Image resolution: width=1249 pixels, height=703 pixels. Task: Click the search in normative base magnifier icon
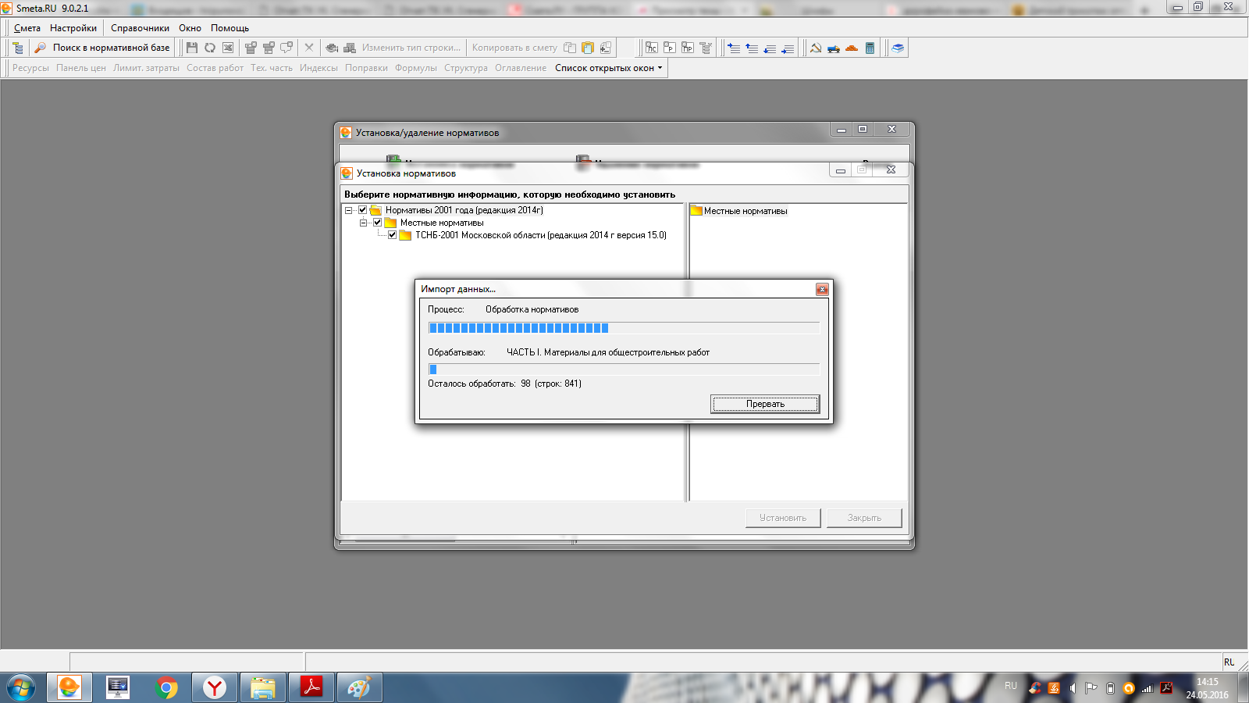tap(40, 48)
